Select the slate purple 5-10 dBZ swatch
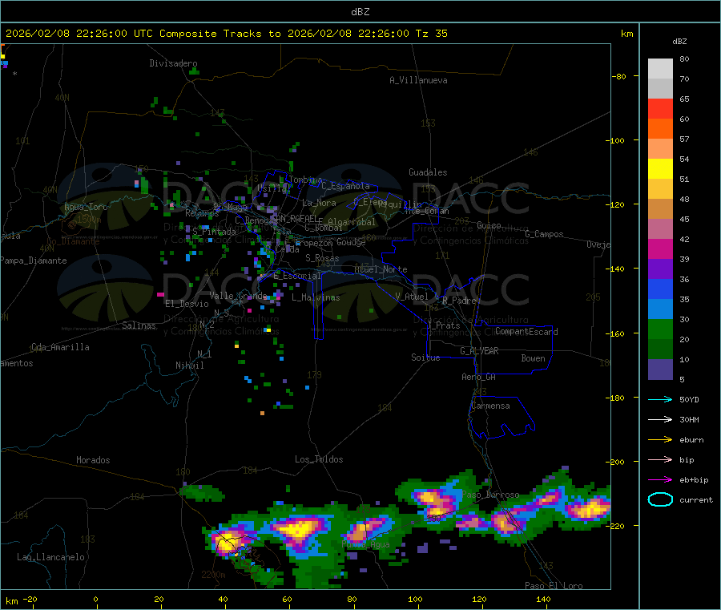Viewport: 721px width, 610px height. point(660,370)
